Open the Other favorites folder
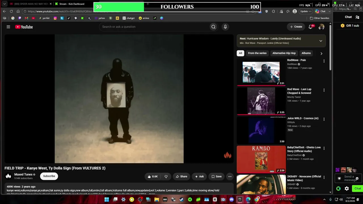This screenshot has width=363, height=204. click(319, 18)
